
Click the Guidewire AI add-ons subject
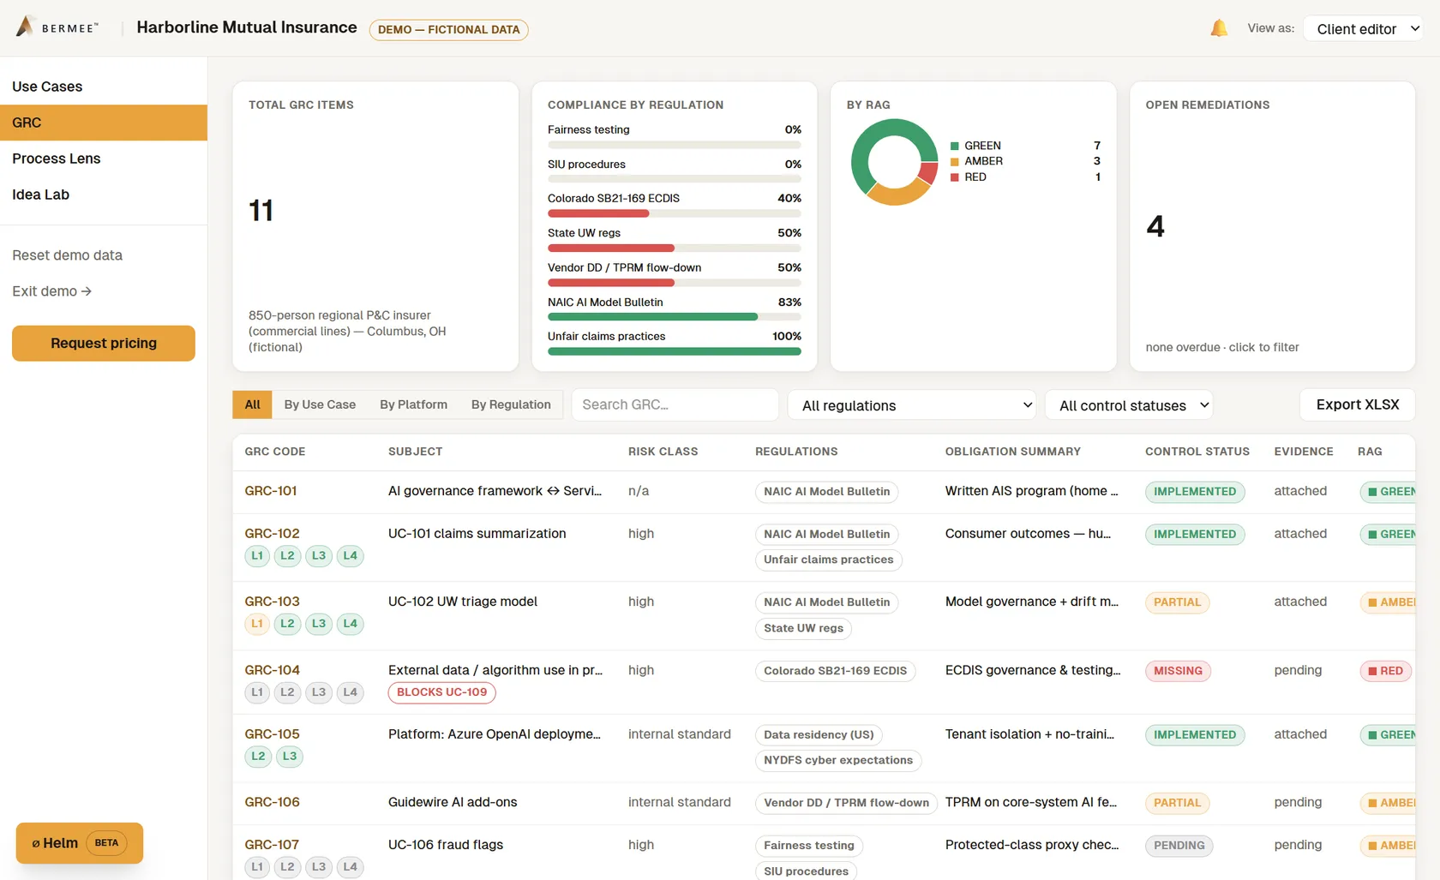[x=453, y=802]
